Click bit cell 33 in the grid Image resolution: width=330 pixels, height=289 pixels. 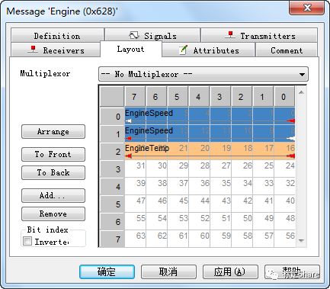coord(264,186)
